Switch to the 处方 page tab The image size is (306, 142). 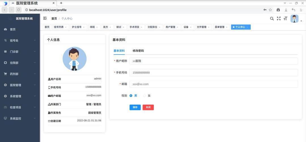[107, 27]
